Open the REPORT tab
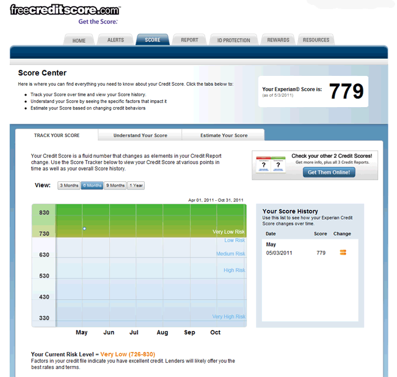Viewport: 397px width, 377px height. 189,40
